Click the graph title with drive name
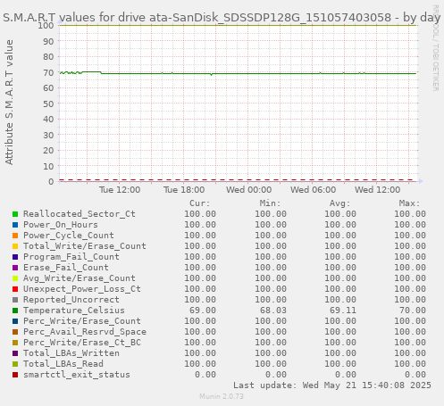 (x=222, y=18)
